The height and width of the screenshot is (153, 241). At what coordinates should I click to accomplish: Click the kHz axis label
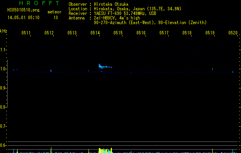click(x=3, y=31)
